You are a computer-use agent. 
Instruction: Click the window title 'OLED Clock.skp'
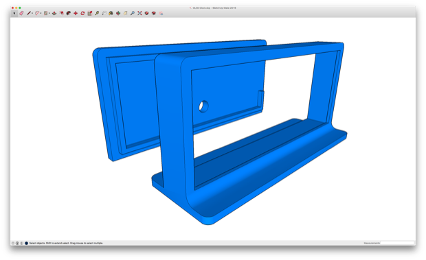click(201, 8)
